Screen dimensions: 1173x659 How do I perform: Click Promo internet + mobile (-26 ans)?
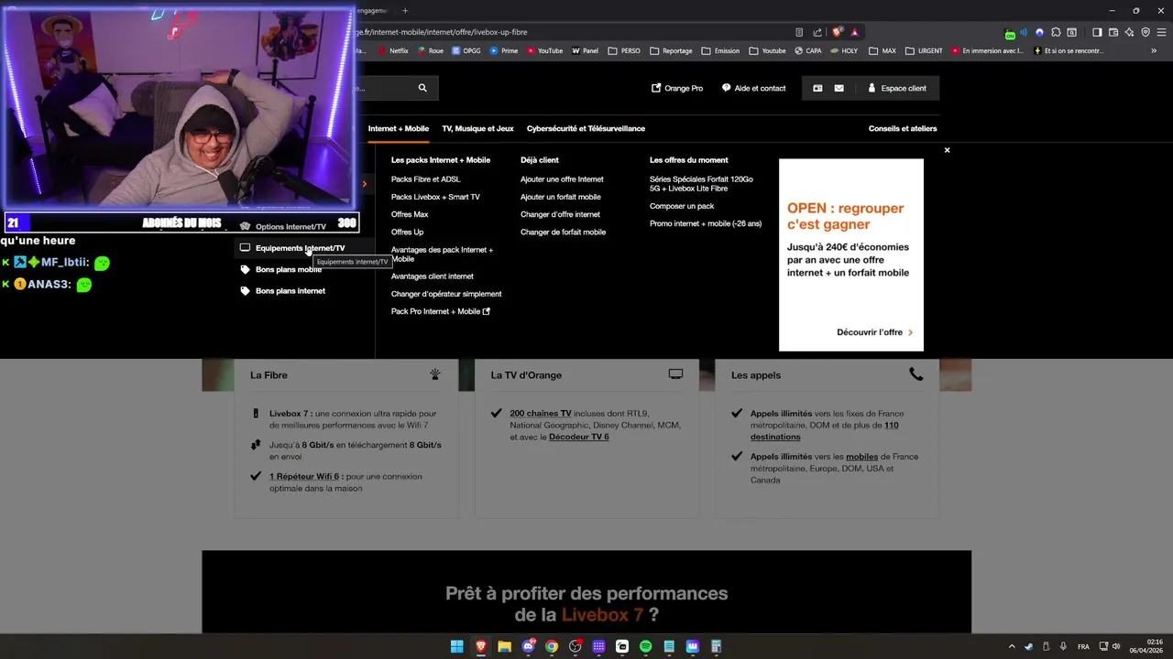[x=706, y=223]
